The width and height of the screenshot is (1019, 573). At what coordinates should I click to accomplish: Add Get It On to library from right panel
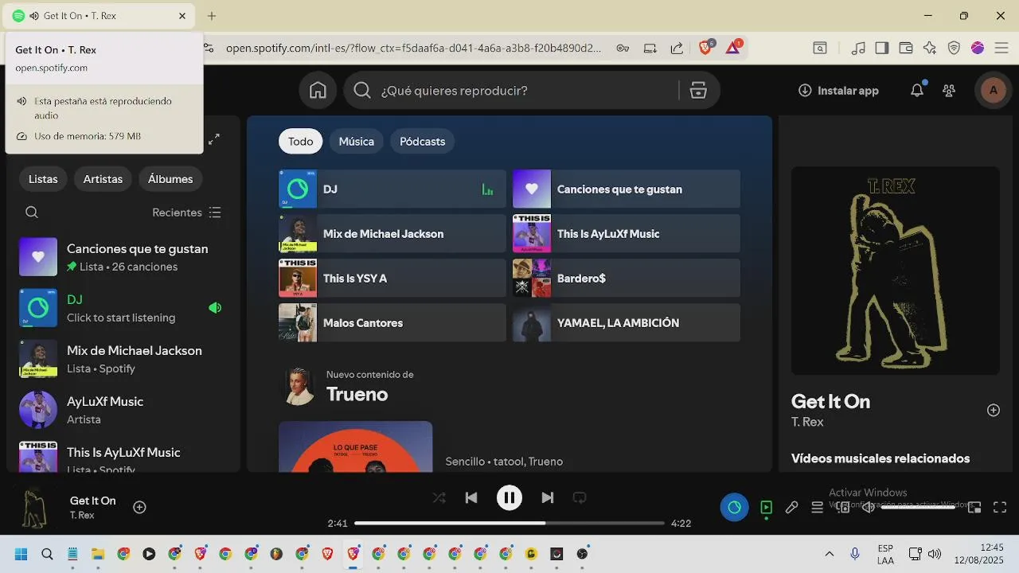(x=993, y=410)
